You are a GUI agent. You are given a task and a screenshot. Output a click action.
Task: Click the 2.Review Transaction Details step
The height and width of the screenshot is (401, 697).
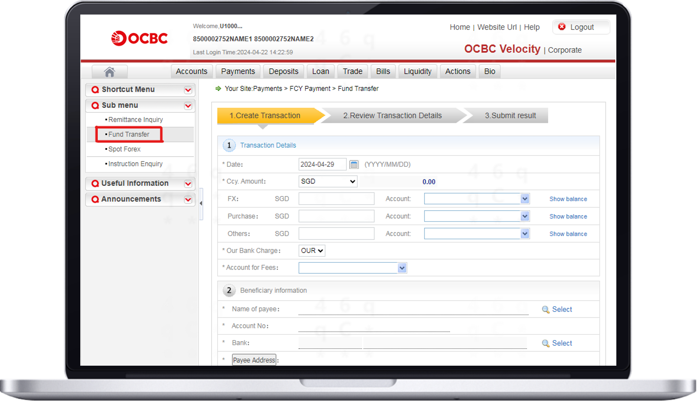pos(393,116)
